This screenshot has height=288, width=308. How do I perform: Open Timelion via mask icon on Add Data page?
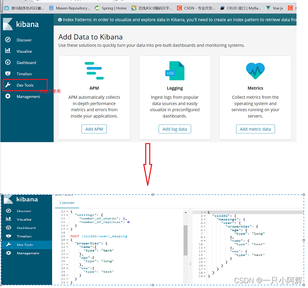(x=8, y=73)
